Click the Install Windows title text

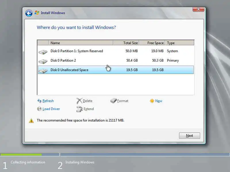point(53,13)
